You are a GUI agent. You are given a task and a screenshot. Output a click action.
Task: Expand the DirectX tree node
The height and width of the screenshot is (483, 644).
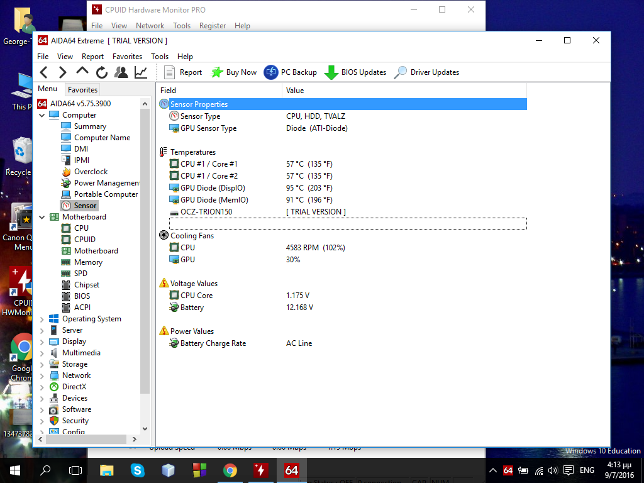tap(42, 387)
